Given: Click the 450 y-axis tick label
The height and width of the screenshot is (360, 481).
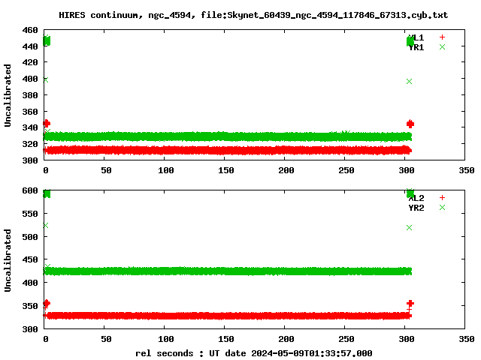Looking at the screenshot, I should point(30,259).
